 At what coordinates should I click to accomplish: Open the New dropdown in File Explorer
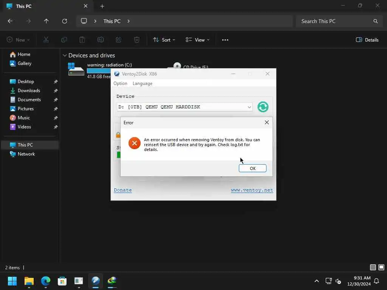[x=18, y=40]
